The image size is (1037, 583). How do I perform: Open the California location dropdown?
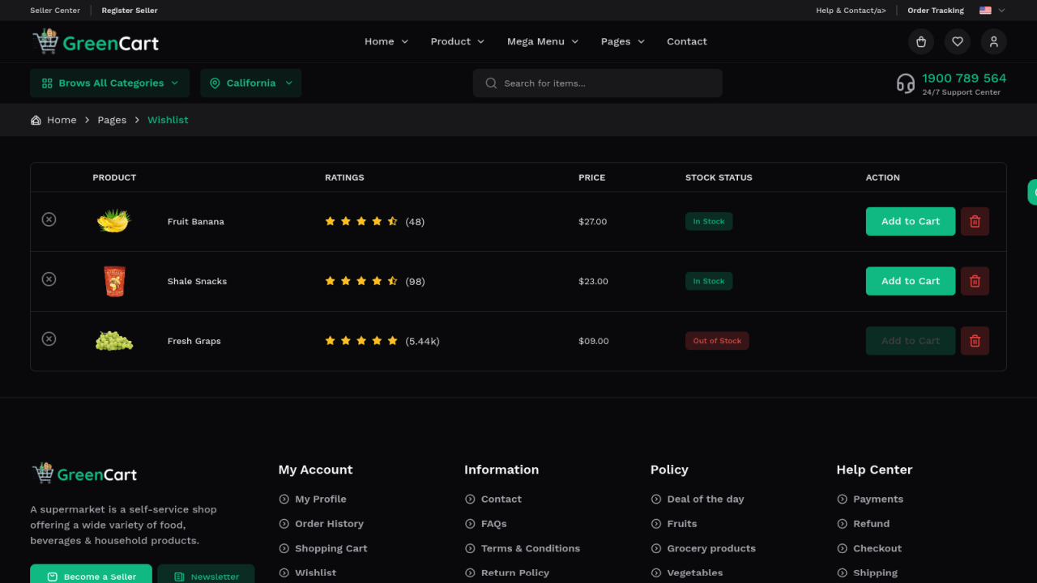coord(250,83)
